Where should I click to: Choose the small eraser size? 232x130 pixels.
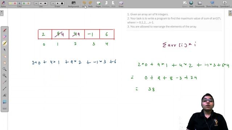[x=53, y=3]
